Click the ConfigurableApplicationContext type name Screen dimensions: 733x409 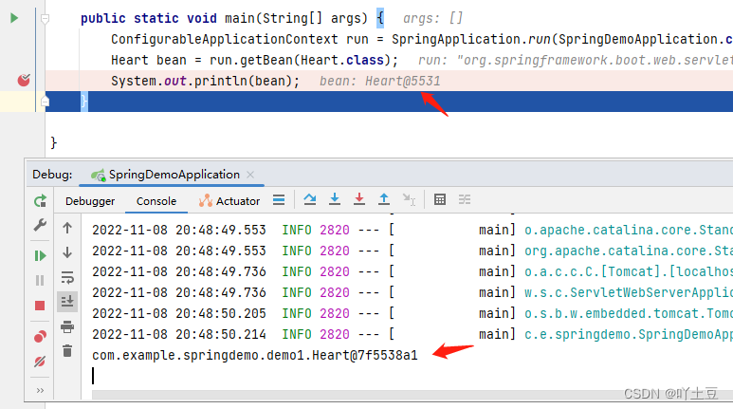point(225,39)
